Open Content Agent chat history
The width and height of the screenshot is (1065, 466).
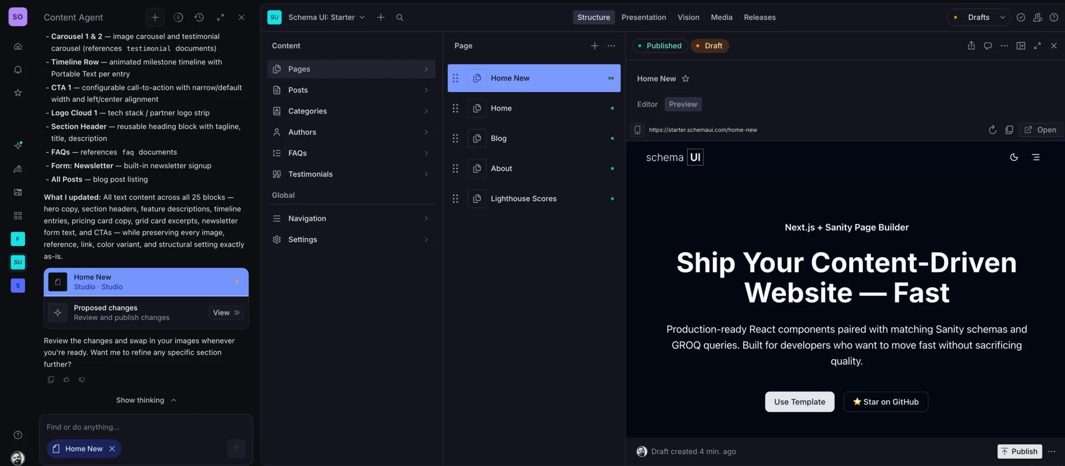(x=199, y=17)
